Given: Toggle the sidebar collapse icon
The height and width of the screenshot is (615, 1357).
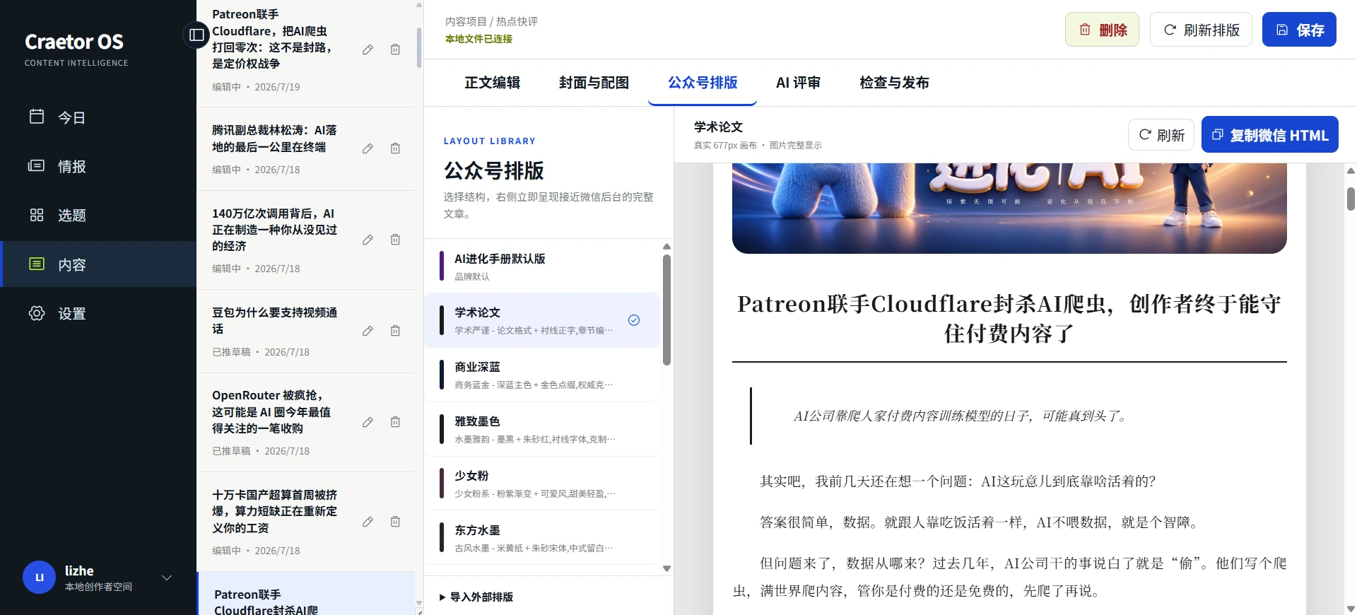Looking at the screenshot, I should [196, 34].
